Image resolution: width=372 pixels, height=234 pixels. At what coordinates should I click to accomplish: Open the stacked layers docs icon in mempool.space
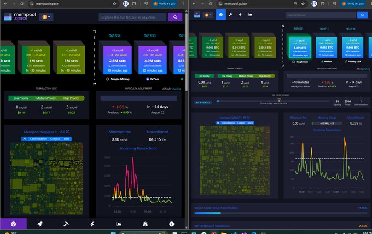pos(145,224)
